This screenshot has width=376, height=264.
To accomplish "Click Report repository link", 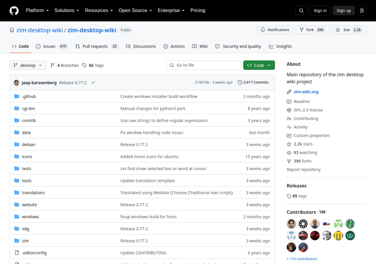I will pyautogui.click(x=304, y=169).
